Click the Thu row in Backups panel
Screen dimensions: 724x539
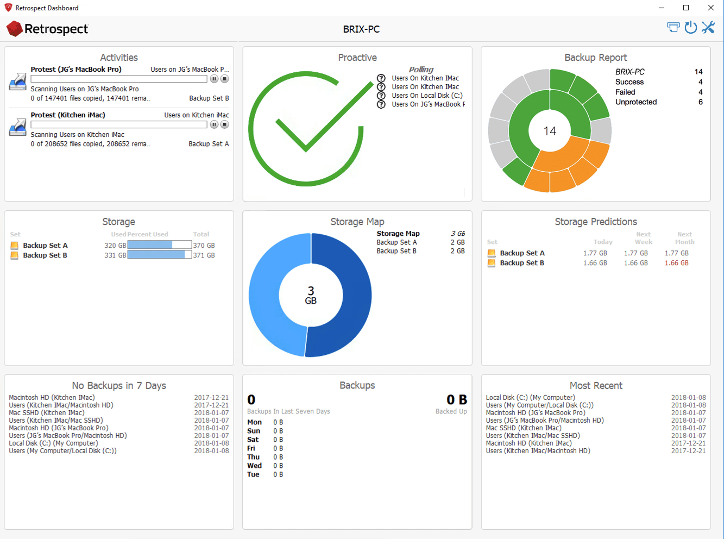pyautogui.click(x=265, y=457)
